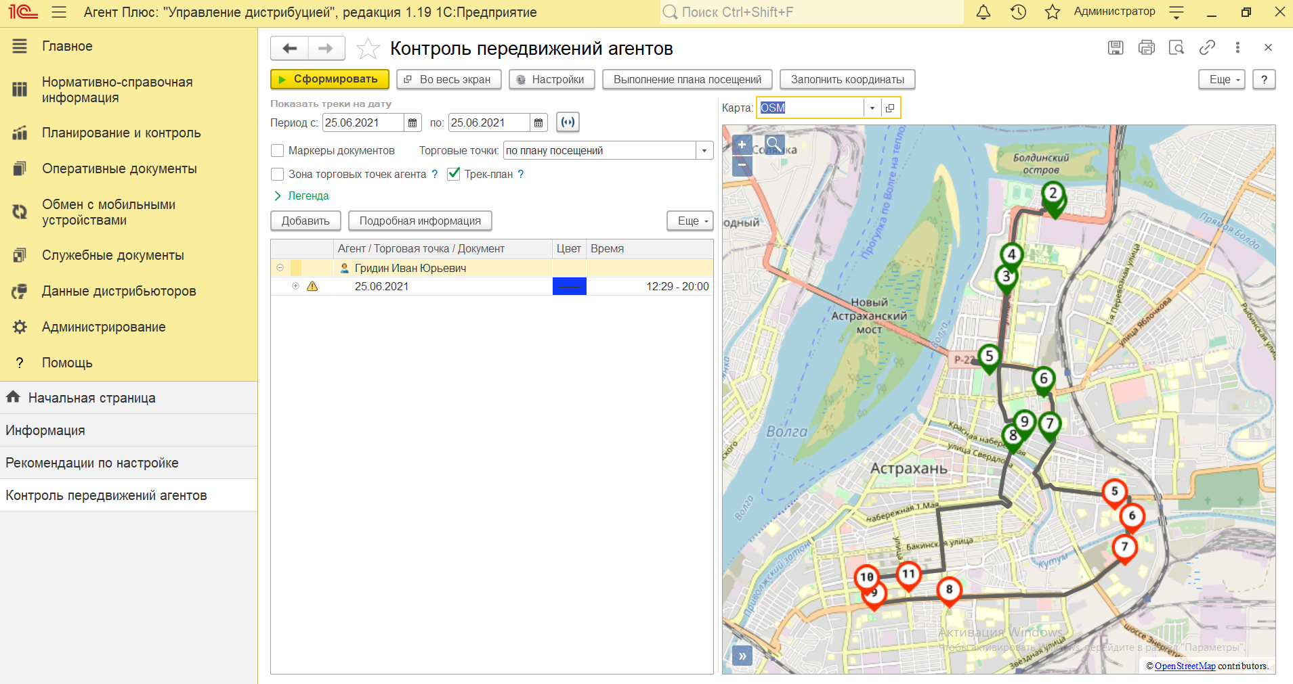
Task: Open more options vertical dots icon
Action: pos(1237,47)
